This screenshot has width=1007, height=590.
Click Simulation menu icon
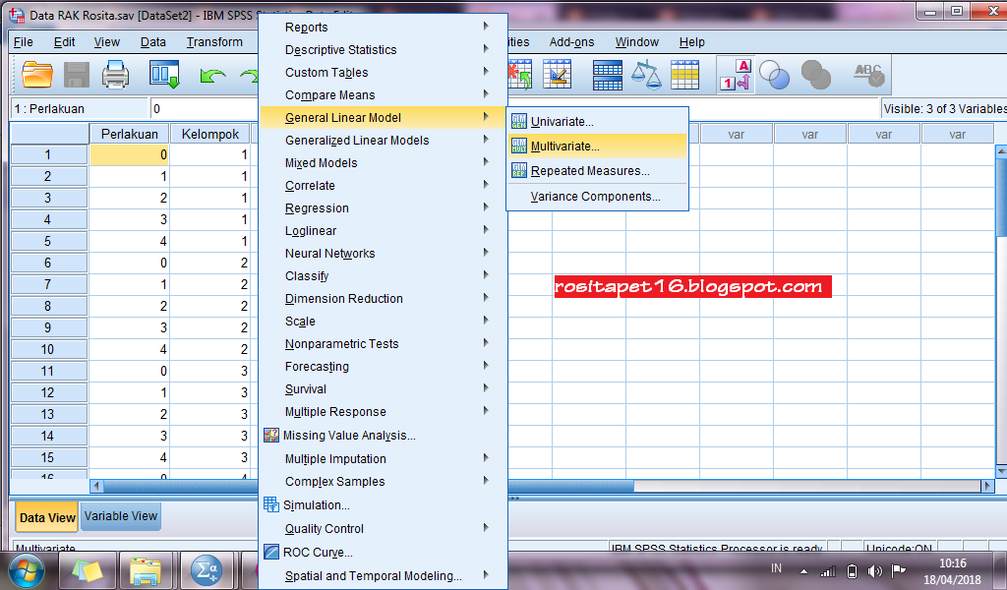[x=271, y=504]
